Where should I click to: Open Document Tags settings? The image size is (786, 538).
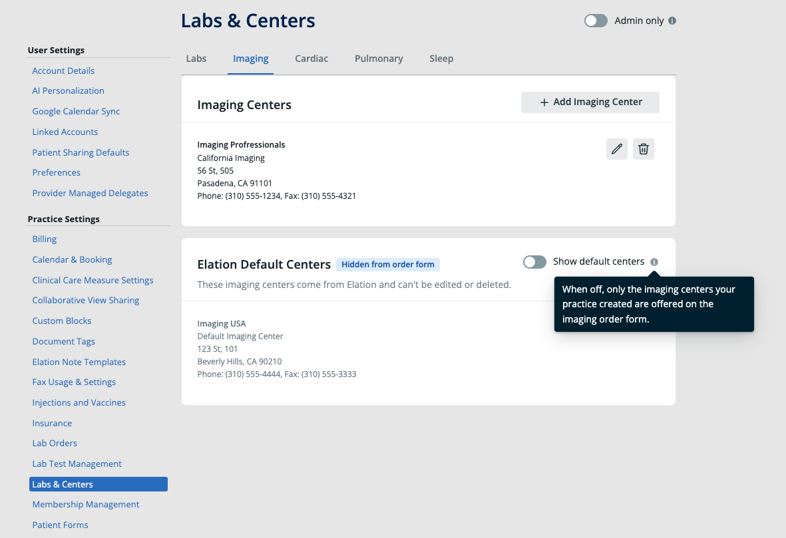click(x=64, y=341)
